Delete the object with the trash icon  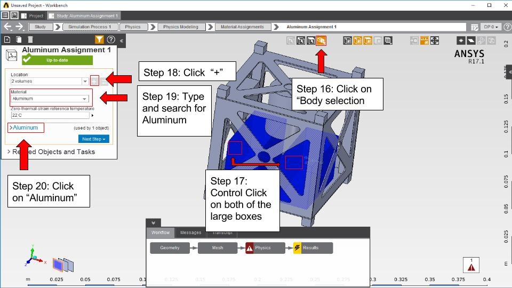click(30, 40)
